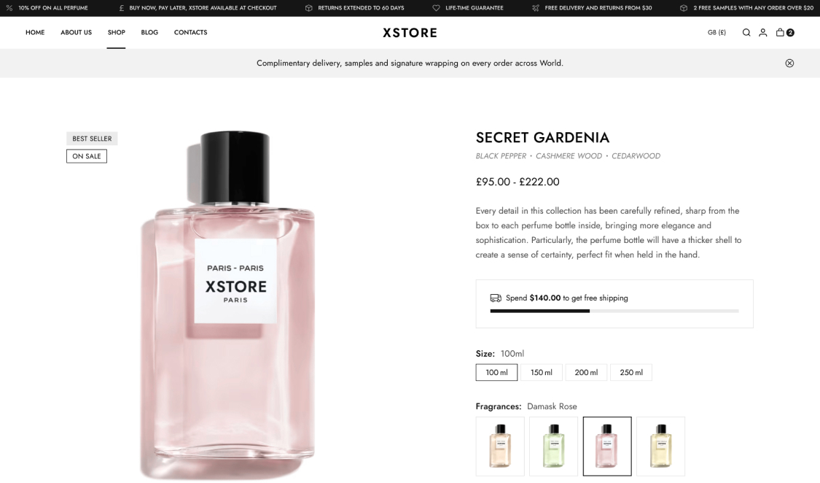
Task: Dismiss the complimentary delivery banner
Action: coord(789,63)
